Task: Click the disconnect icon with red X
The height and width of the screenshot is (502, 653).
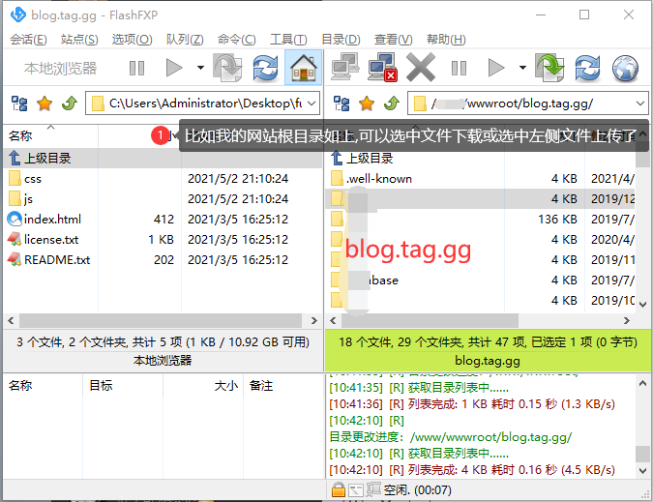Action: (x=381, y=69)
